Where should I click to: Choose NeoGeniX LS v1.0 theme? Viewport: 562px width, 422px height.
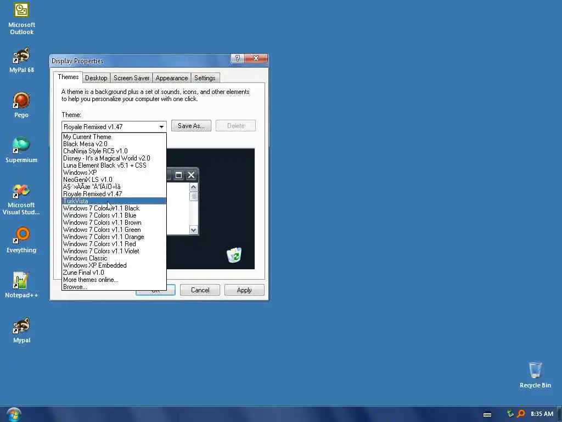coord(114,180)
